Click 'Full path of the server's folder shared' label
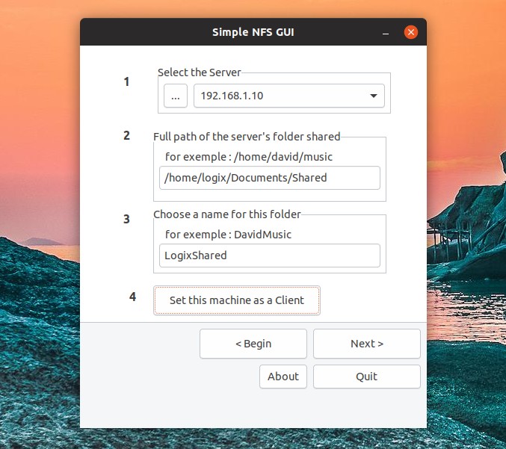 pos(247,137)
